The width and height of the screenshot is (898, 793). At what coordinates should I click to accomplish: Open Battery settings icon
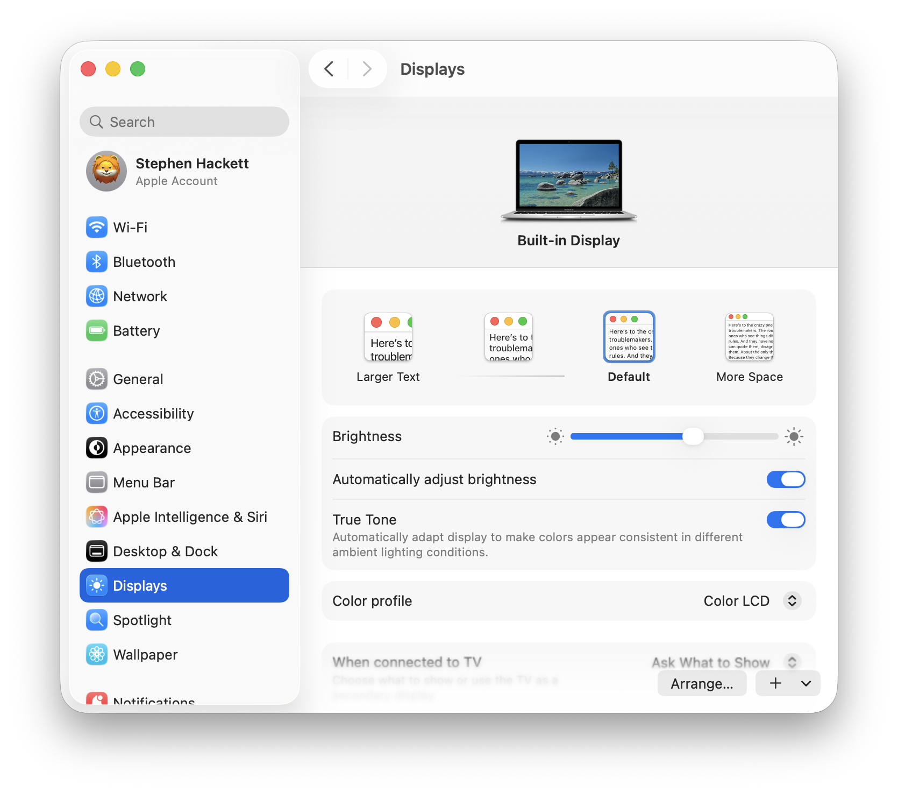[97, 331]
